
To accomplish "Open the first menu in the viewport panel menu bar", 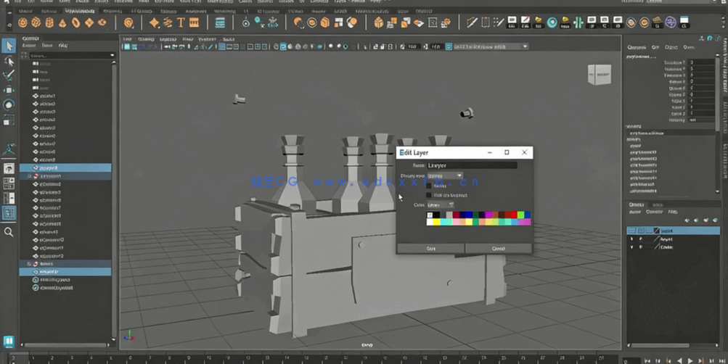I will pyautogui.click(x=127, y=38).
